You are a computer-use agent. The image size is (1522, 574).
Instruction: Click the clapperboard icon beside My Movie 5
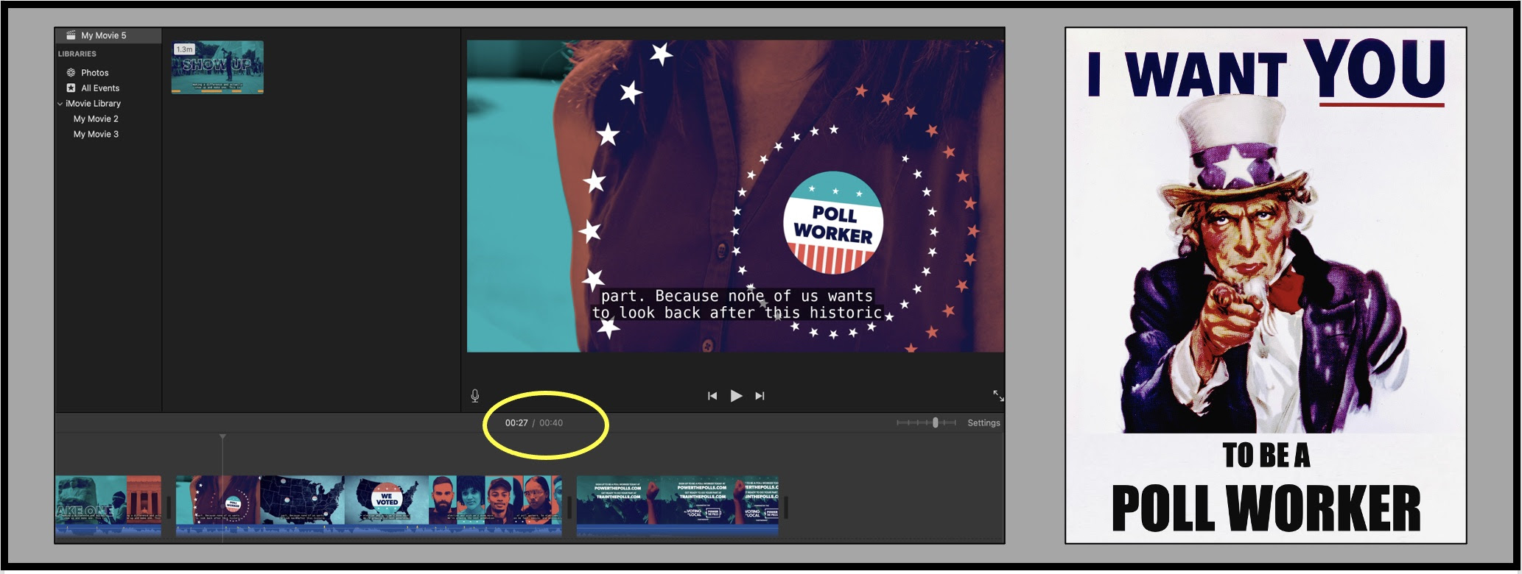pyautogui.click(x=71, y=35)
